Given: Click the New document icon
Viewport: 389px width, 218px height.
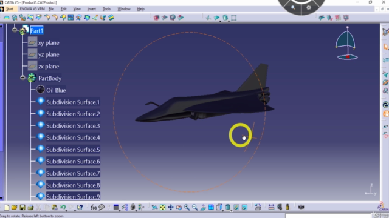Looking at the screenshot, I should tap(7, 207).
